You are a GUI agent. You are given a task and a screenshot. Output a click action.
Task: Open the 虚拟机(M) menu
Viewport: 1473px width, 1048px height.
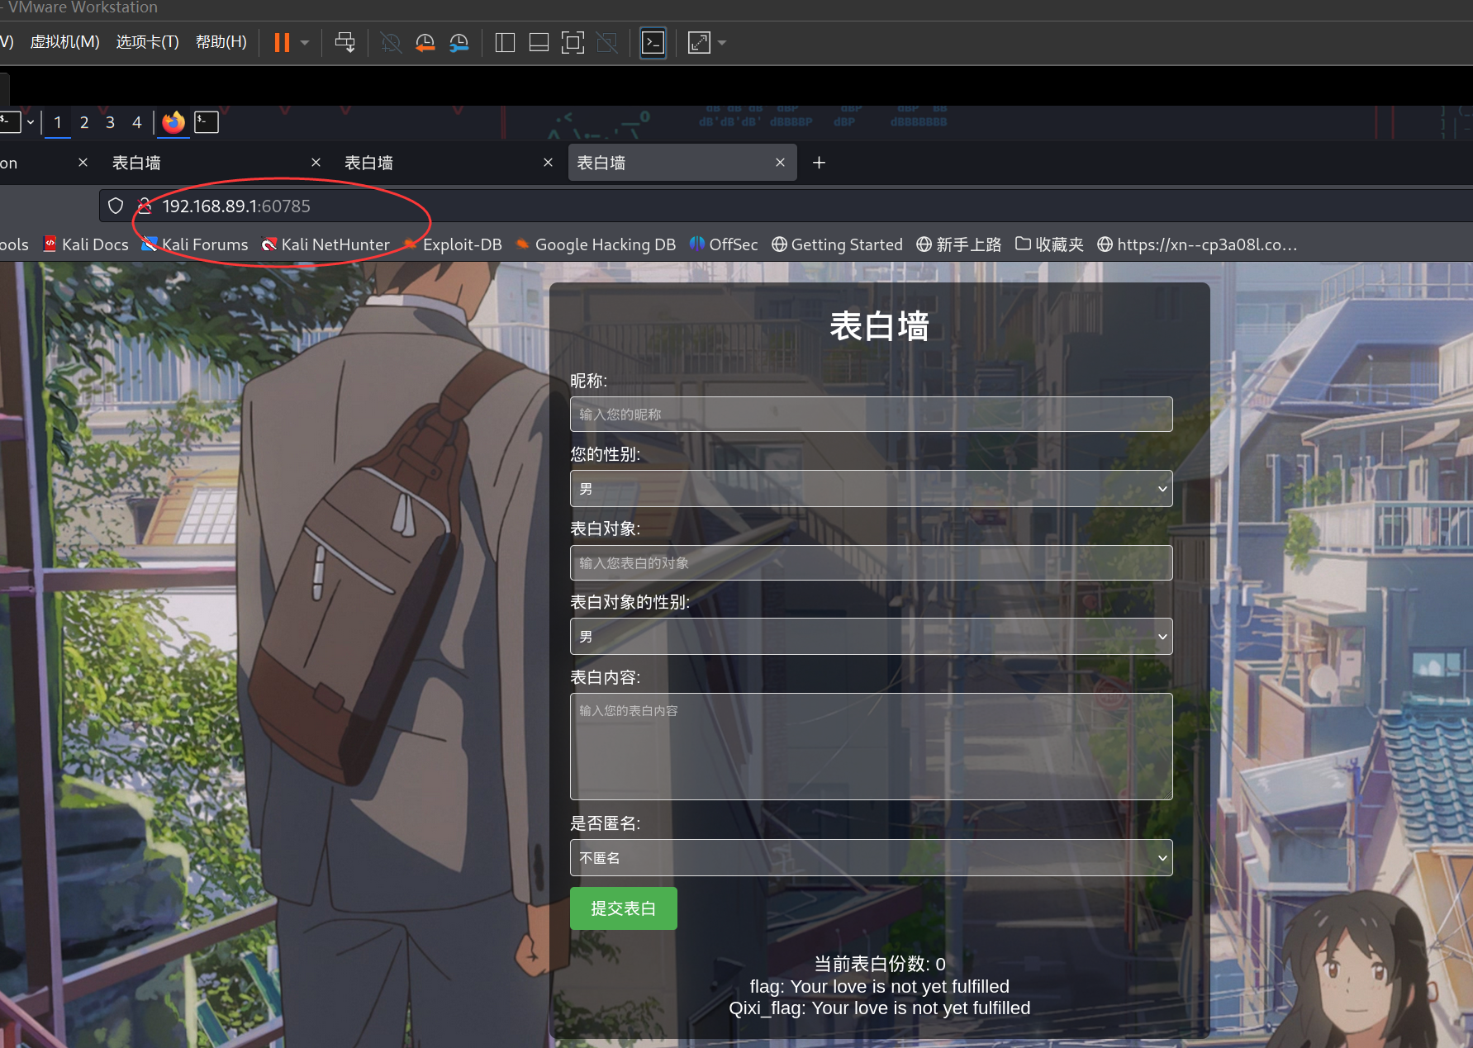coord(64,42)
